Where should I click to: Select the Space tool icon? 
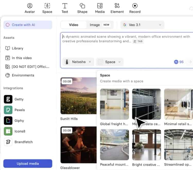[47, 8]
